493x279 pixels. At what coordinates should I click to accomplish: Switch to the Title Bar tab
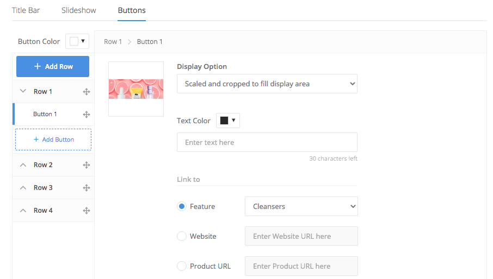point(26,10)
